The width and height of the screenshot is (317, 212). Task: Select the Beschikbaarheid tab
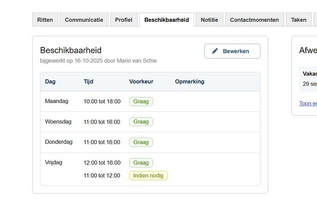click(166, 20)
